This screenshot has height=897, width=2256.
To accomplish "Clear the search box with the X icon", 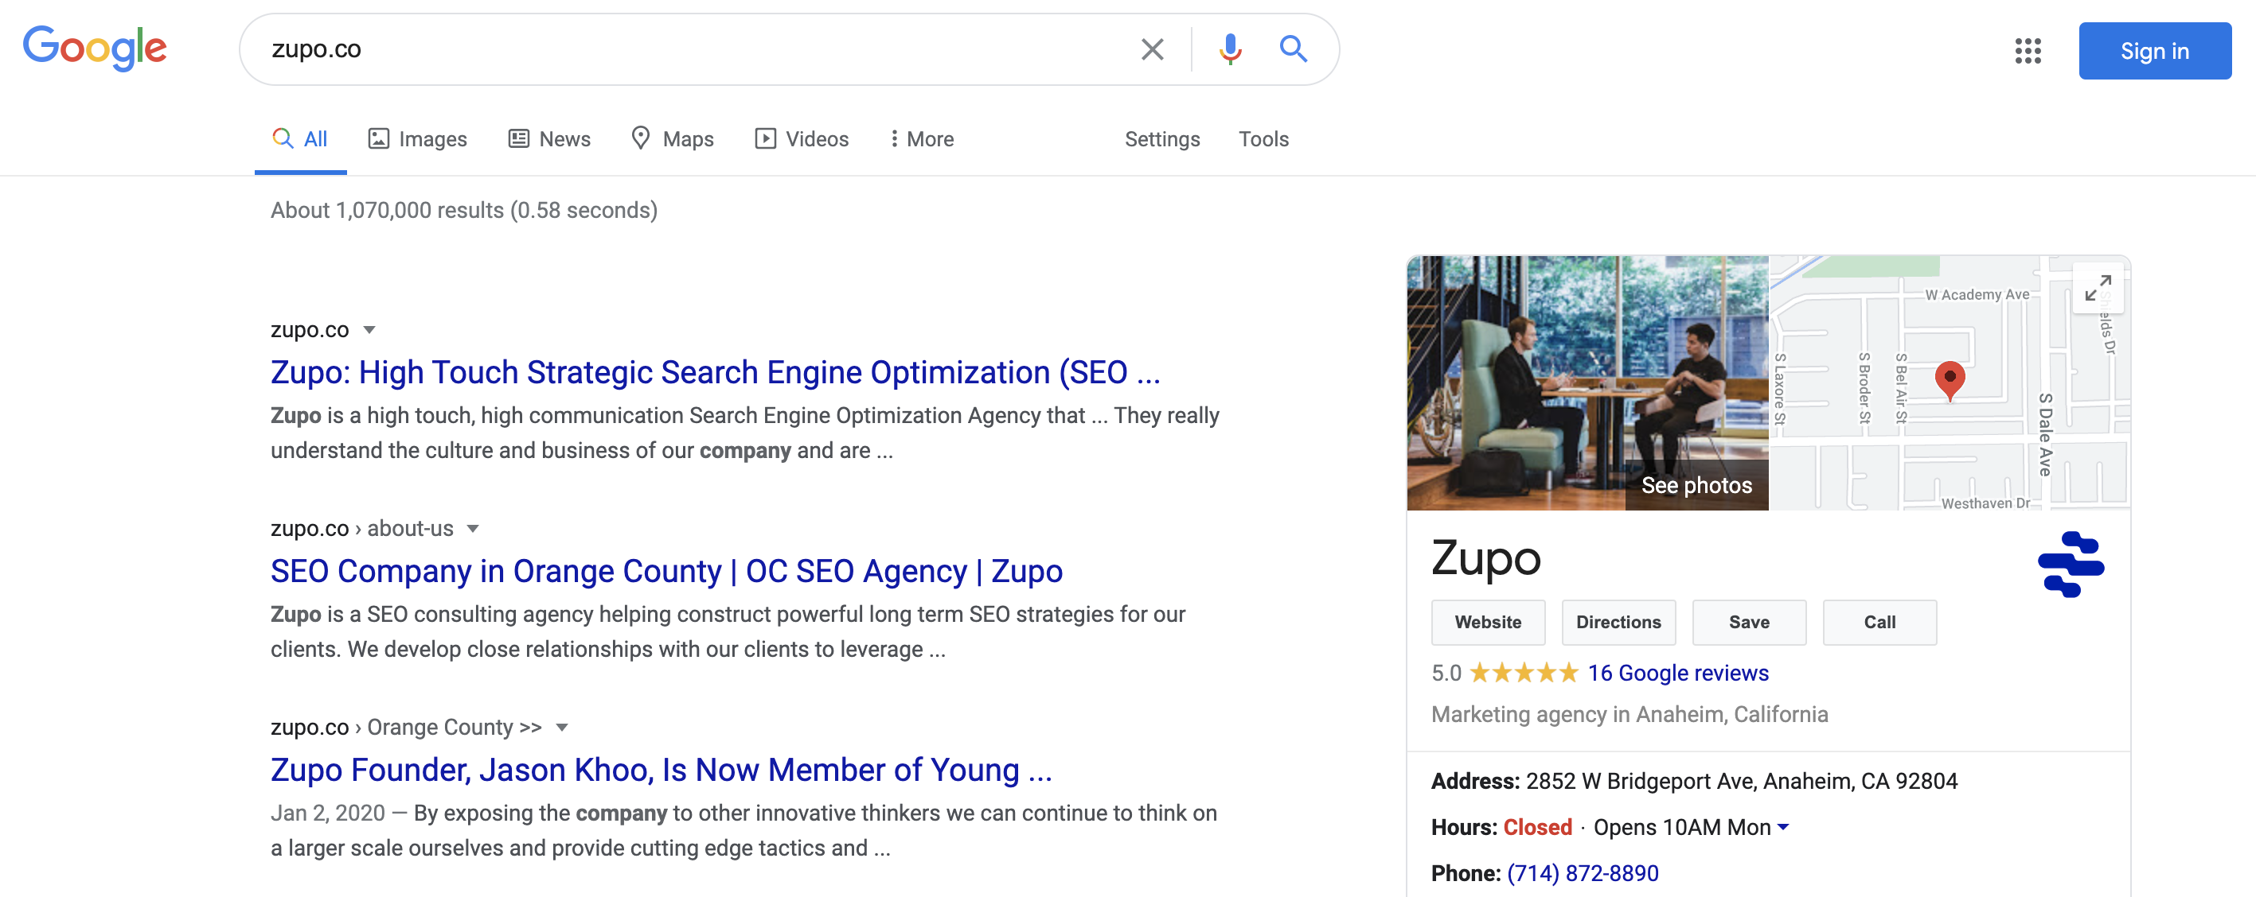I will [x=1153, y=49].
